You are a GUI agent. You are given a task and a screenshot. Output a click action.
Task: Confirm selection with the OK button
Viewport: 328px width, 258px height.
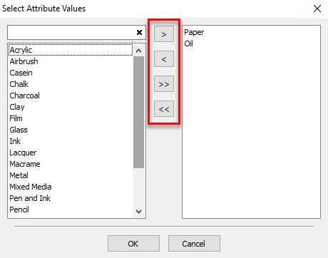tap(133, 244)
